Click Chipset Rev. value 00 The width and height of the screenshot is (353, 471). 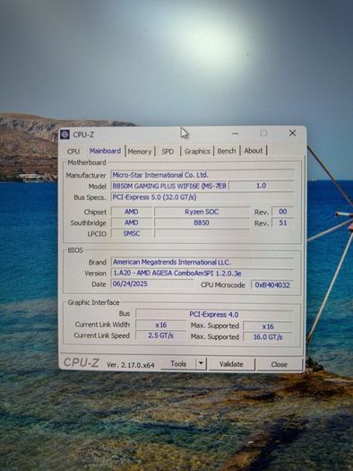[x=282, y=212]
